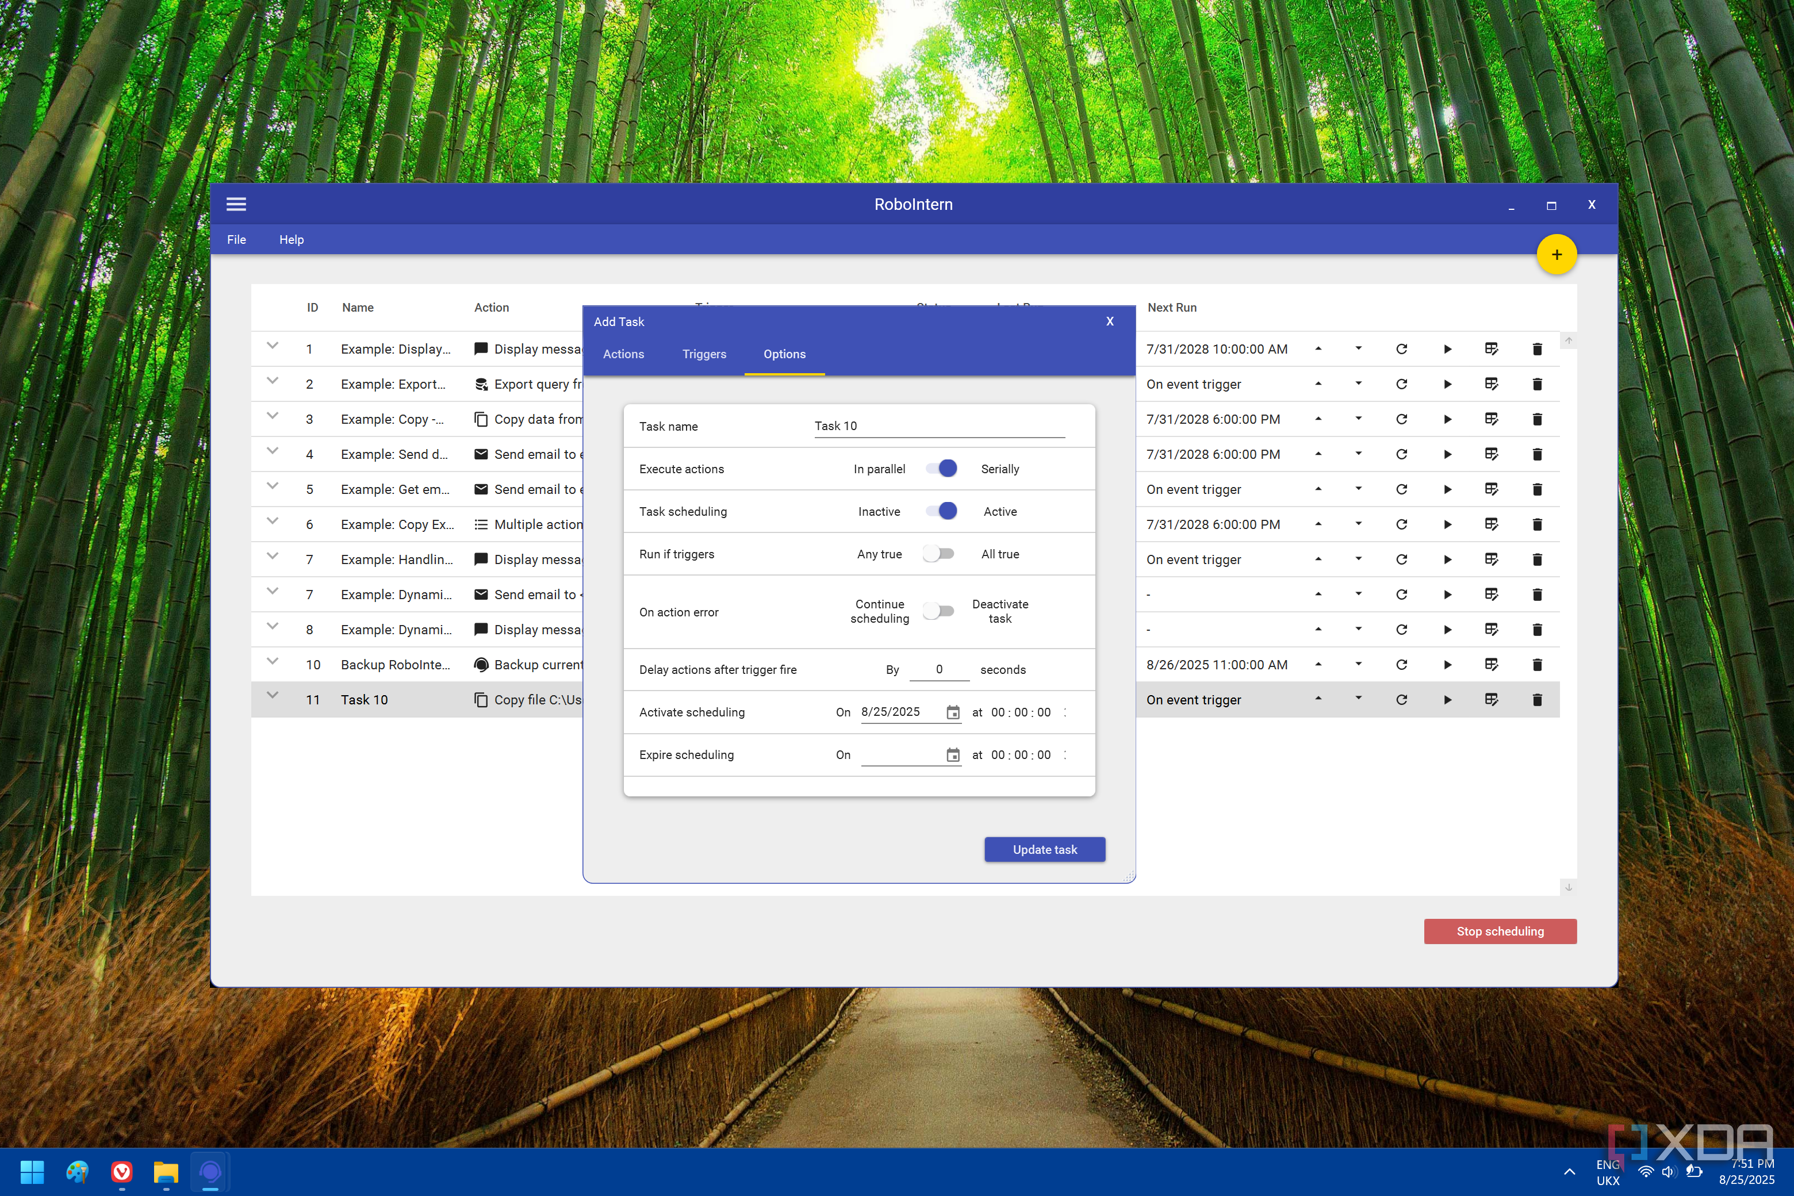Expand row for Example: Copy Ex... task
This screenshot has width=1794, height=1196.
tap(273, 521)
